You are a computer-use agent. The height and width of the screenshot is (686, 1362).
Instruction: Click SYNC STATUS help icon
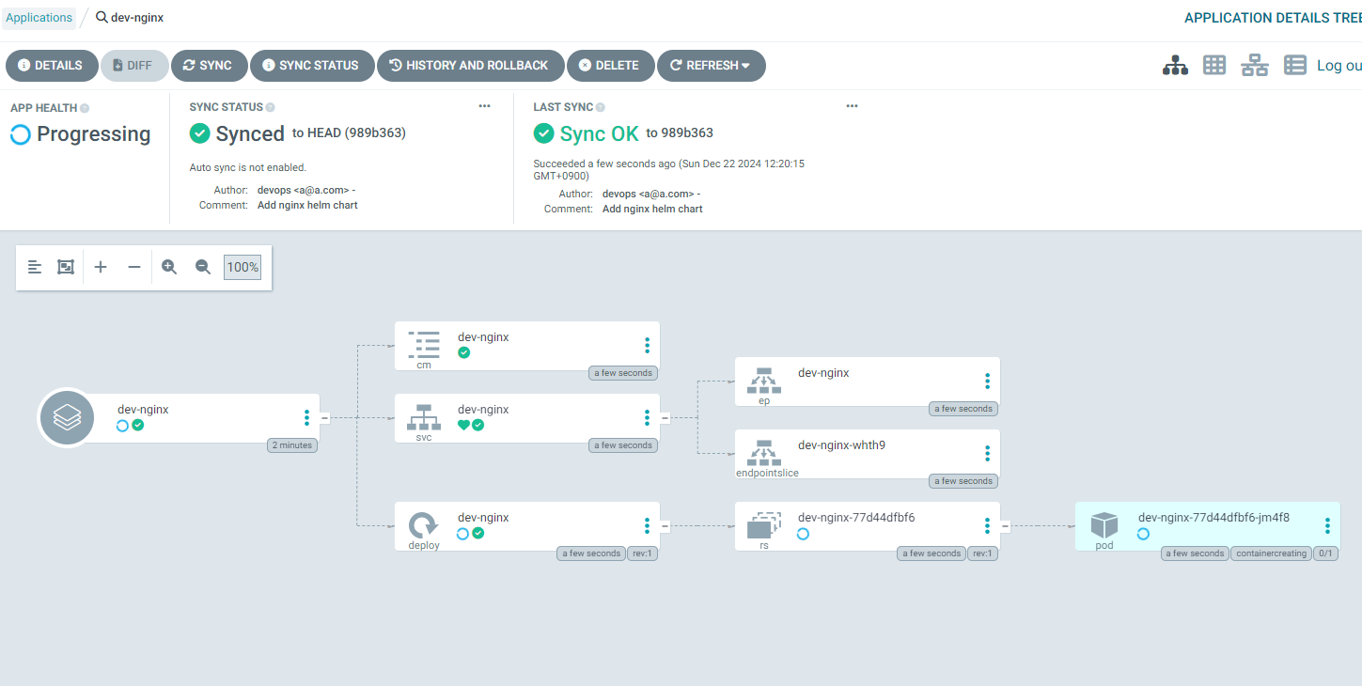[x=271, y=108]
